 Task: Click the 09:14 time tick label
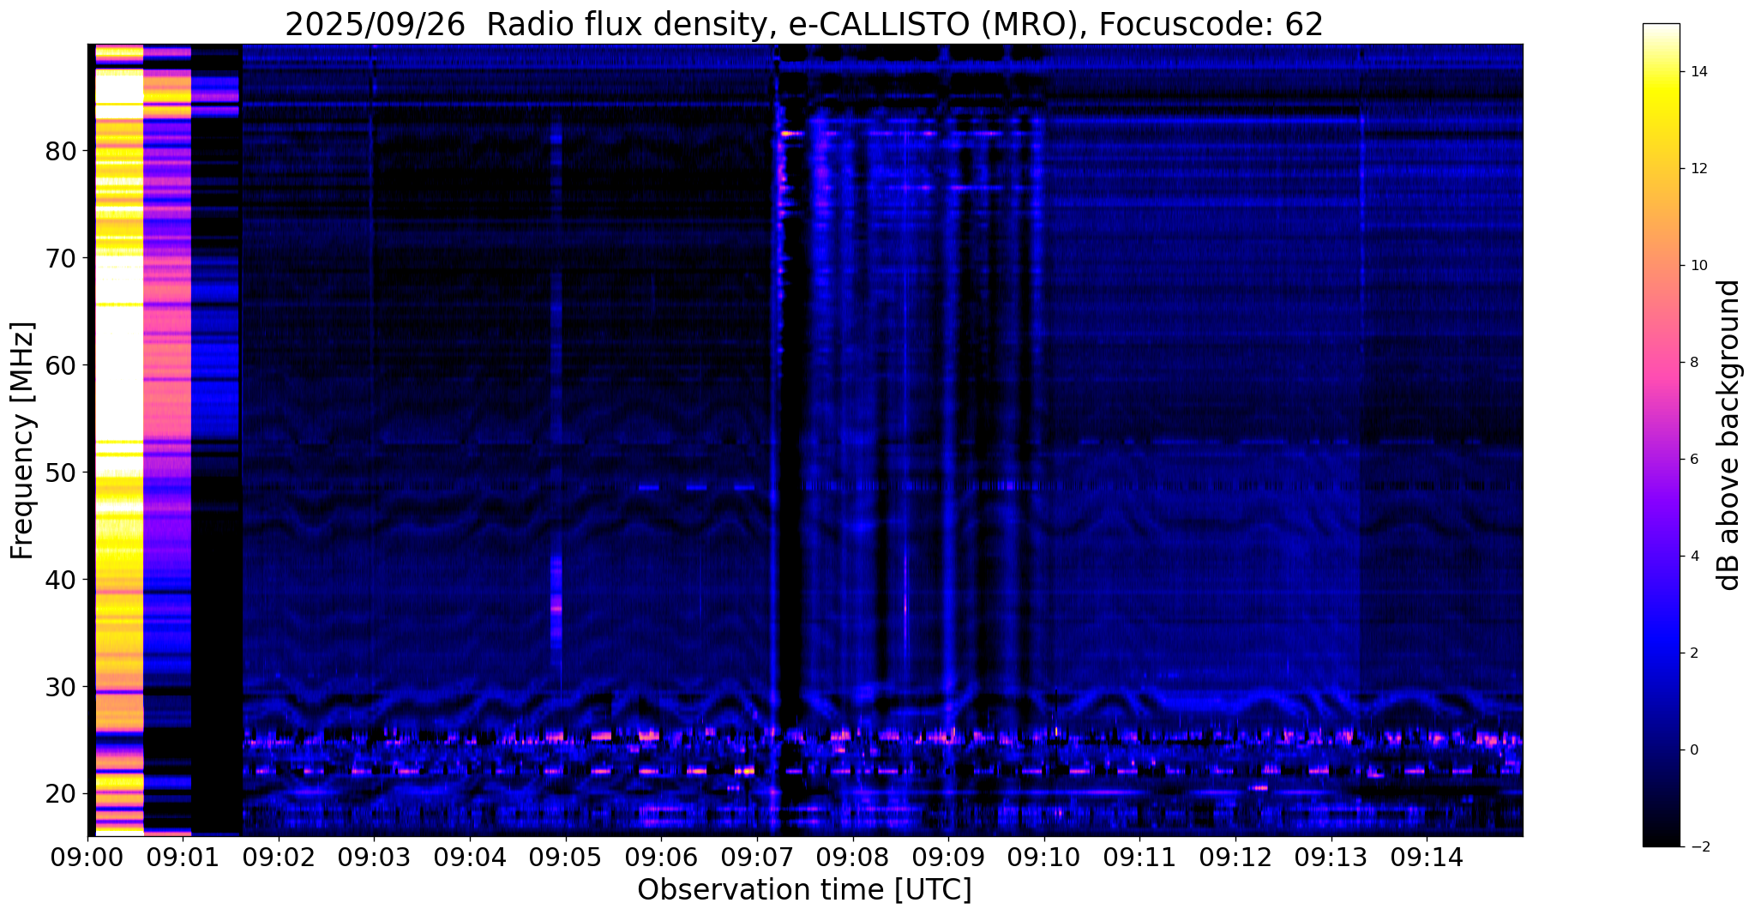pos(1426,857)
